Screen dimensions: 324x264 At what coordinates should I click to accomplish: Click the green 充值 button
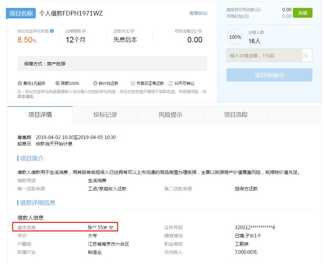pos(302,13)
